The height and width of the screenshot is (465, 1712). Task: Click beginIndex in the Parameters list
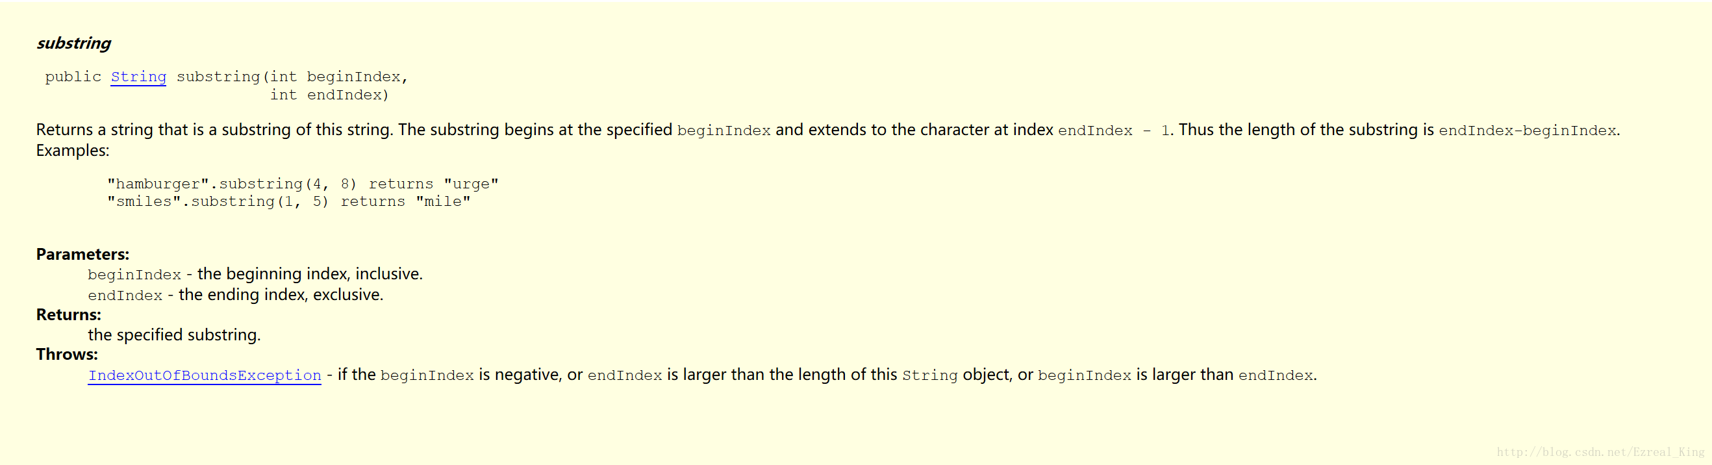[134, 275]
